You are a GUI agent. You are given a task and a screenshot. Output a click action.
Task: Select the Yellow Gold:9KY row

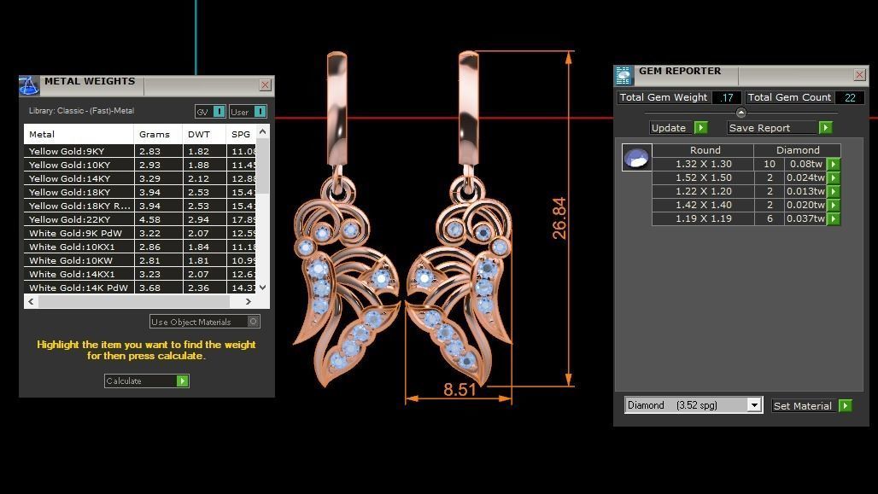pyautogui.click(x=140, y=151)
